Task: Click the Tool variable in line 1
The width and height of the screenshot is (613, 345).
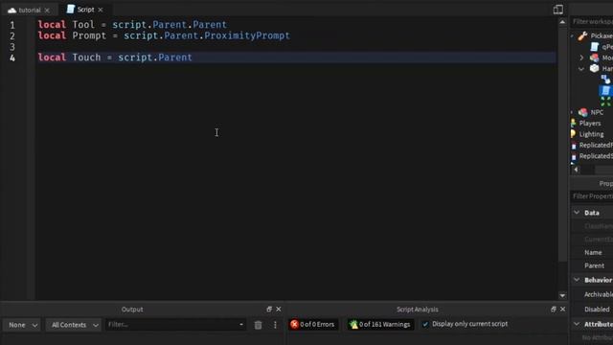Action: point(83,25)
